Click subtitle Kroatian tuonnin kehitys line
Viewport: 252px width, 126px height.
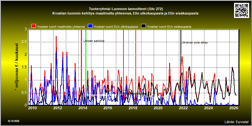(125, 14)
